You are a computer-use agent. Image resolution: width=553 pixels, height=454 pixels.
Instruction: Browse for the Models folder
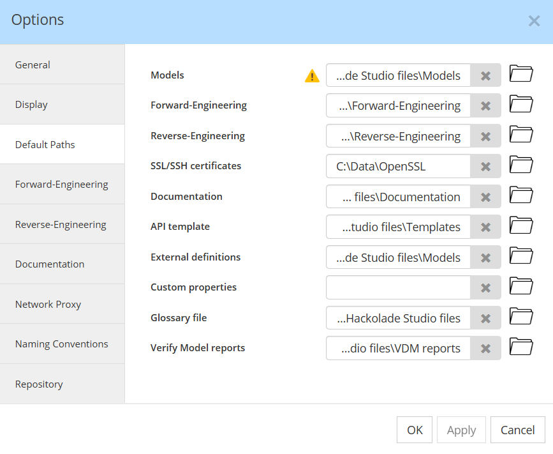[520, 73]
